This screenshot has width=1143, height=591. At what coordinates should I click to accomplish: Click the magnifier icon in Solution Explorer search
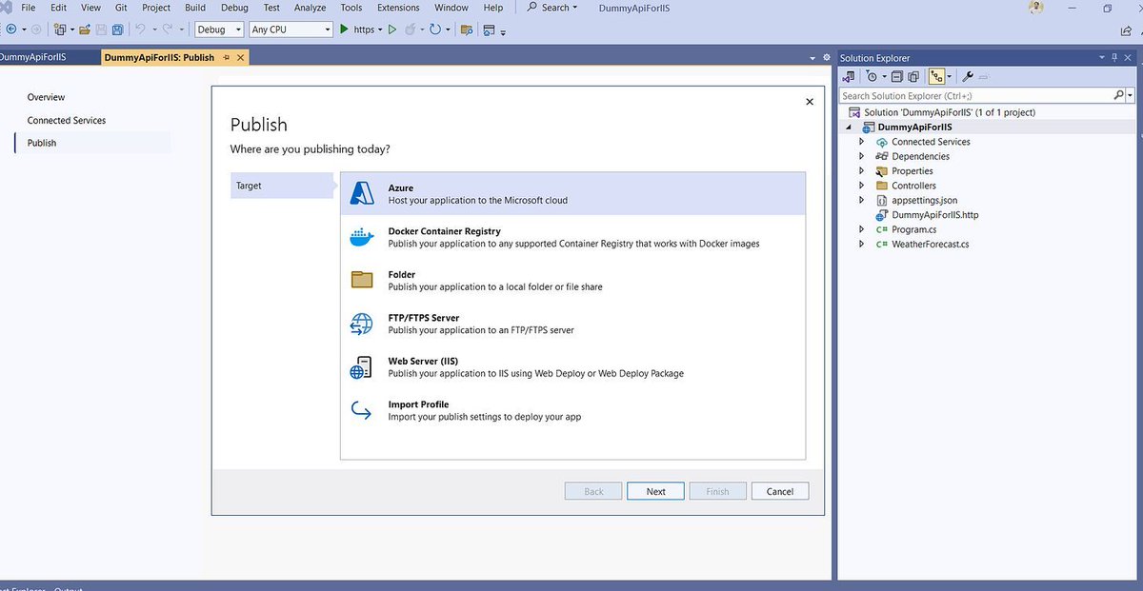(1119, 96)
